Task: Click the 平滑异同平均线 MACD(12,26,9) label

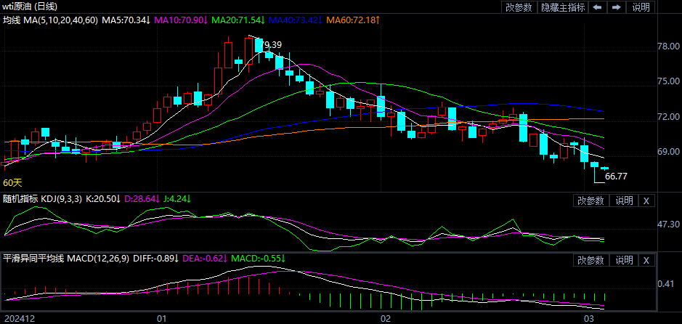Action: pos(65,258)
